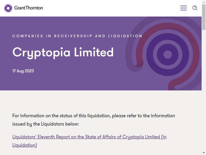Click the "For information on the status" paragraph
This screenshot has height=155, width=206.
[93, 120]
